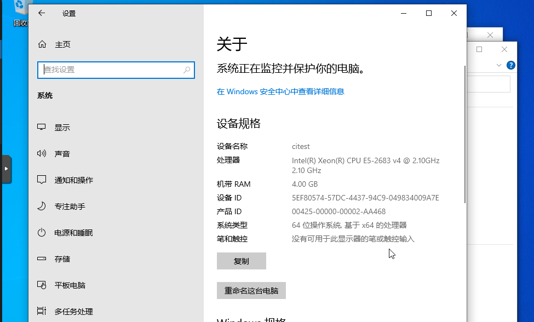This screenshot has height=322, width=534.
Task: Click the magnifier icon in the search box
Action: (187, 70)
